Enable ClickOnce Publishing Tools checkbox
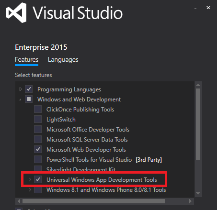217x210 pixels. tap(38, 109)
